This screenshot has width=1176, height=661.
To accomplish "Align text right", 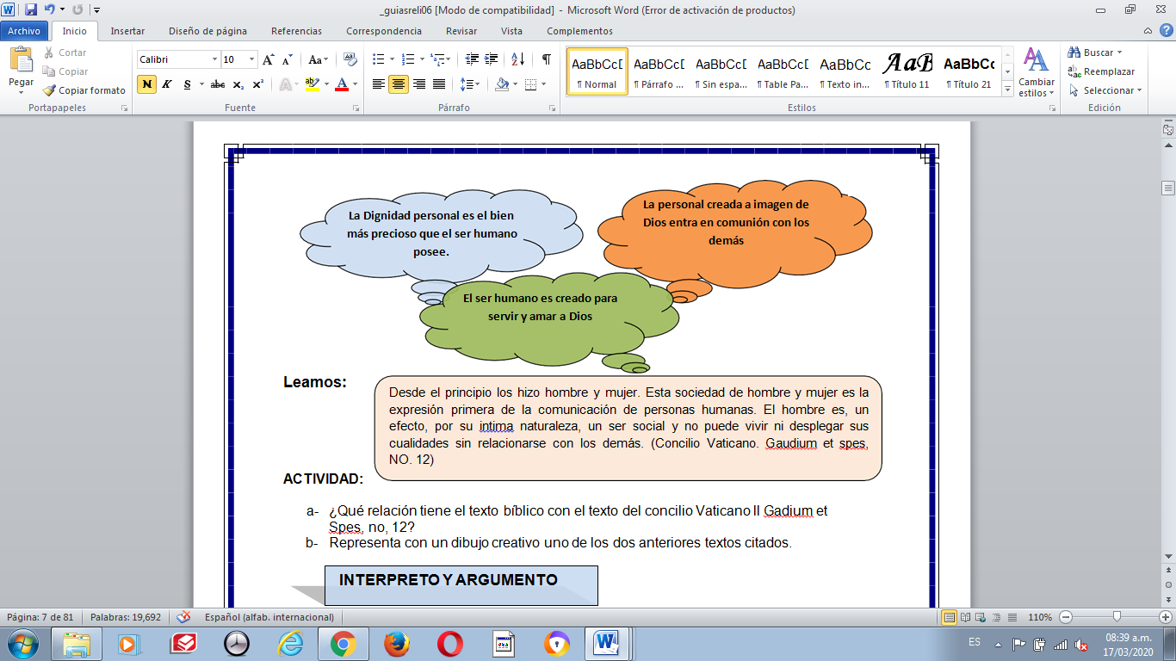I will [x=419, y=84].
